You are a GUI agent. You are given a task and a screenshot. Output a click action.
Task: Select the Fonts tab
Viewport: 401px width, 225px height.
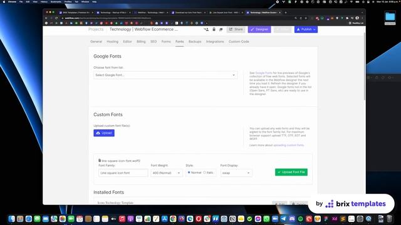(x=180, y=41)
